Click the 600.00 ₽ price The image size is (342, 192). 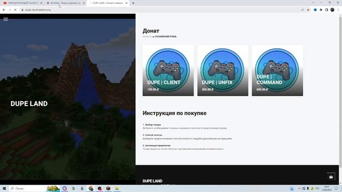coord(262,90)
